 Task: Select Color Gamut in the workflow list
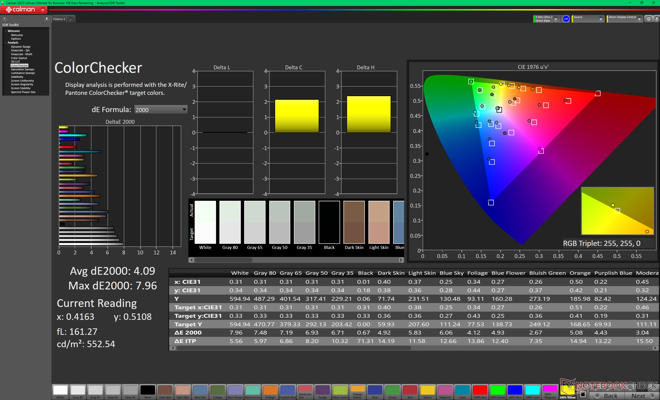click(x=19, y=58)
